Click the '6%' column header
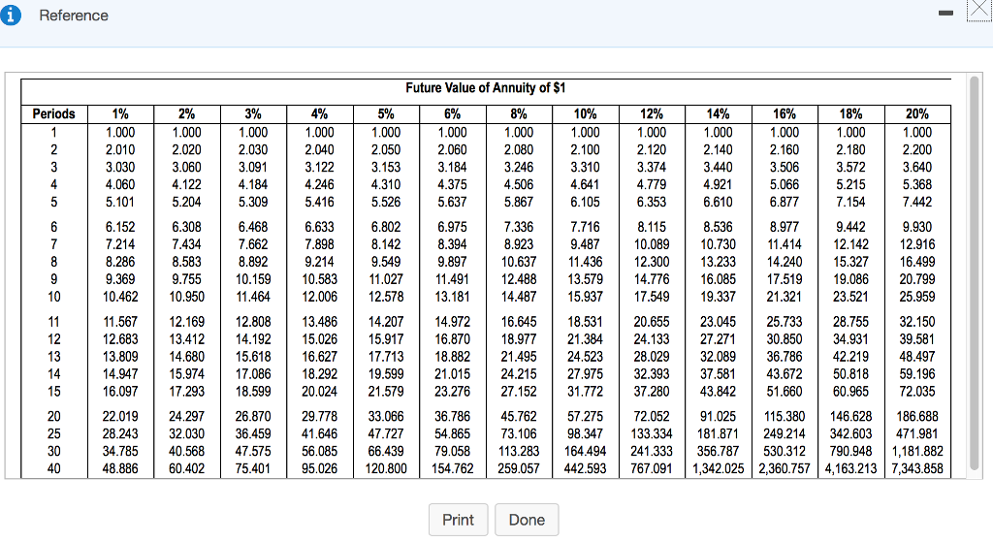Viewport: 993px width, 542px height. pos(452,114)
